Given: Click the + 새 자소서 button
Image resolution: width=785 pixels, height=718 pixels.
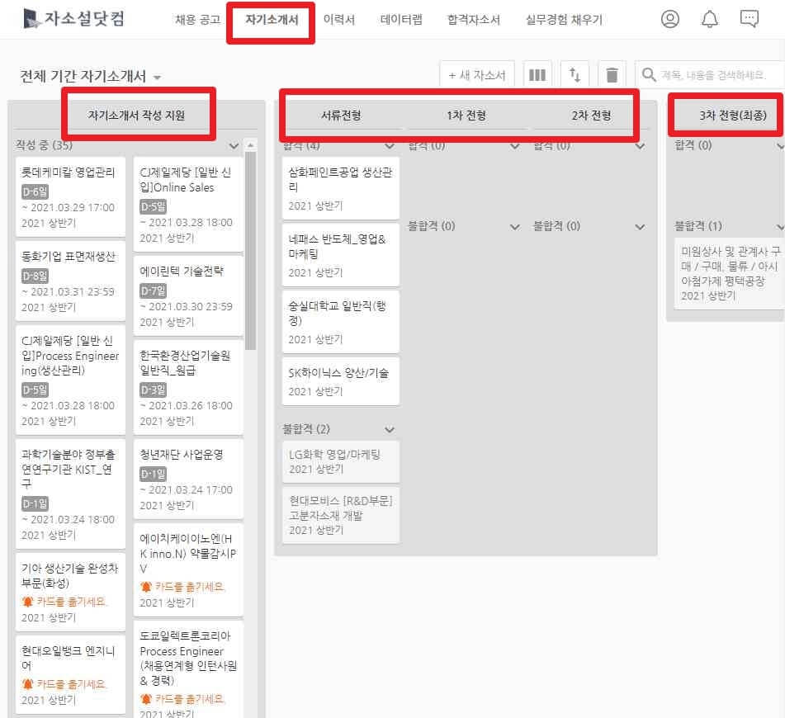Looking at the screenshot, I should pos(477,75).
